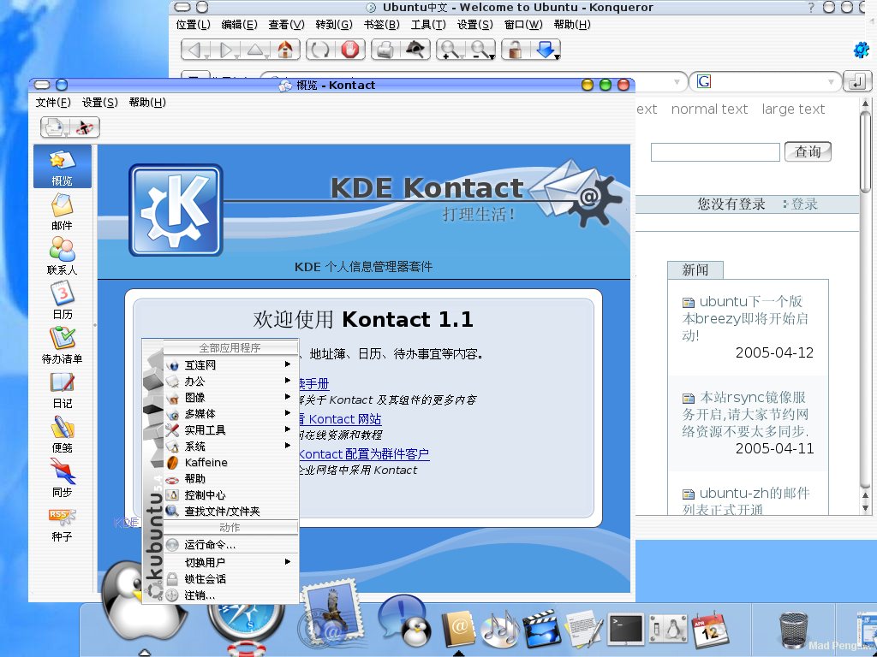Open the movie clapperboard dock icon
Image resolution: width=877 pixels, height=657 pixels.
pos(542,629)
